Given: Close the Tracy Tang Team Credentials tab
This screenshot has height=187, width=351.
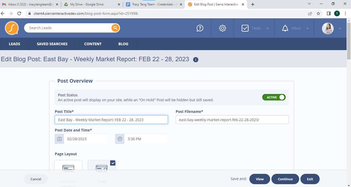Looking at the screenshot, I should click(180, 4).
